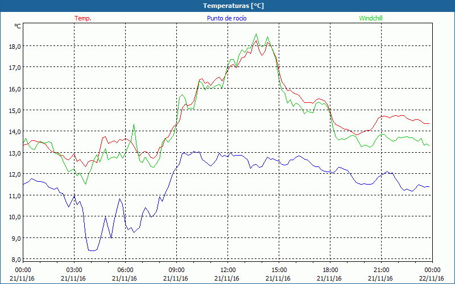Click the 09:00 time axis label
The image size is (455, 284).
pyautogui.click(x=176, y=270)
